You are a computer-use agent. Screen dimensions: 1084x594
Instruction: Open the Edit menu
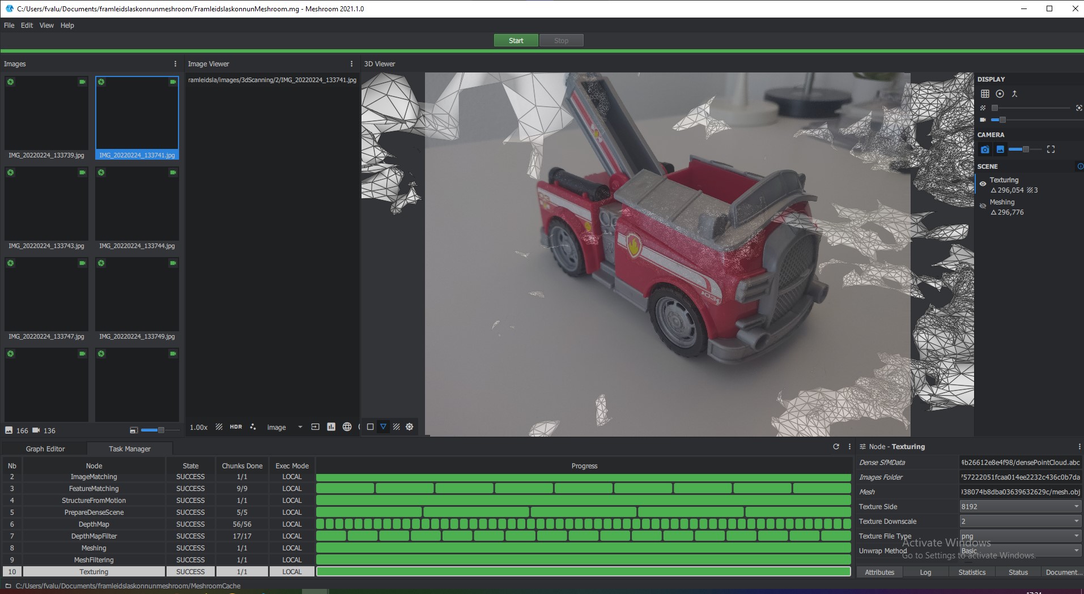(x=27, y=25)
